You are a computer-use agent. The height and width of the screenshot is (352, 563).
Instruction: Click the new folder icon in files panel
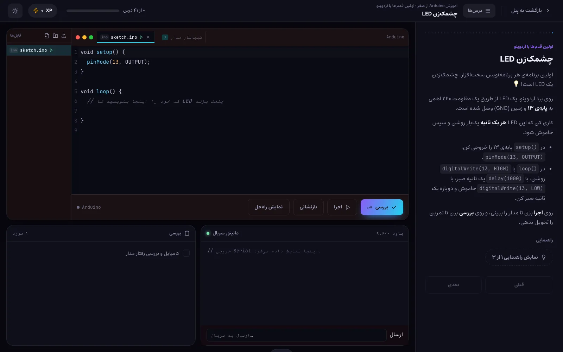(55, 36)
